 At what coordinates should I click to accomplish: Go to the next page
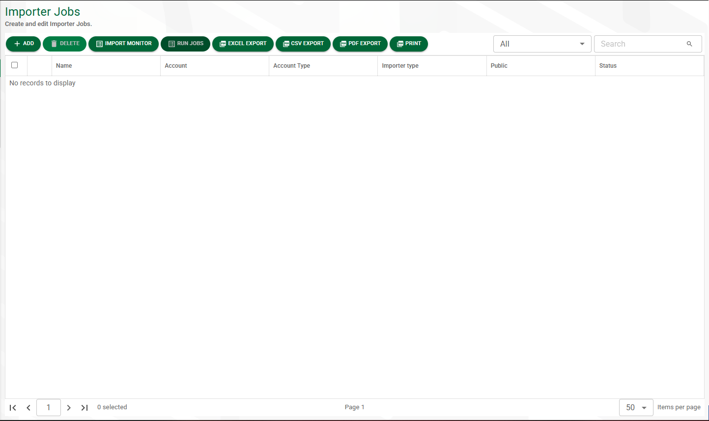pos(69,408)
